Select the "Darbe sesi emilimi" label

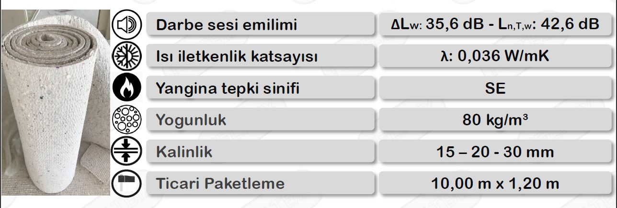(x=227, y=25)
